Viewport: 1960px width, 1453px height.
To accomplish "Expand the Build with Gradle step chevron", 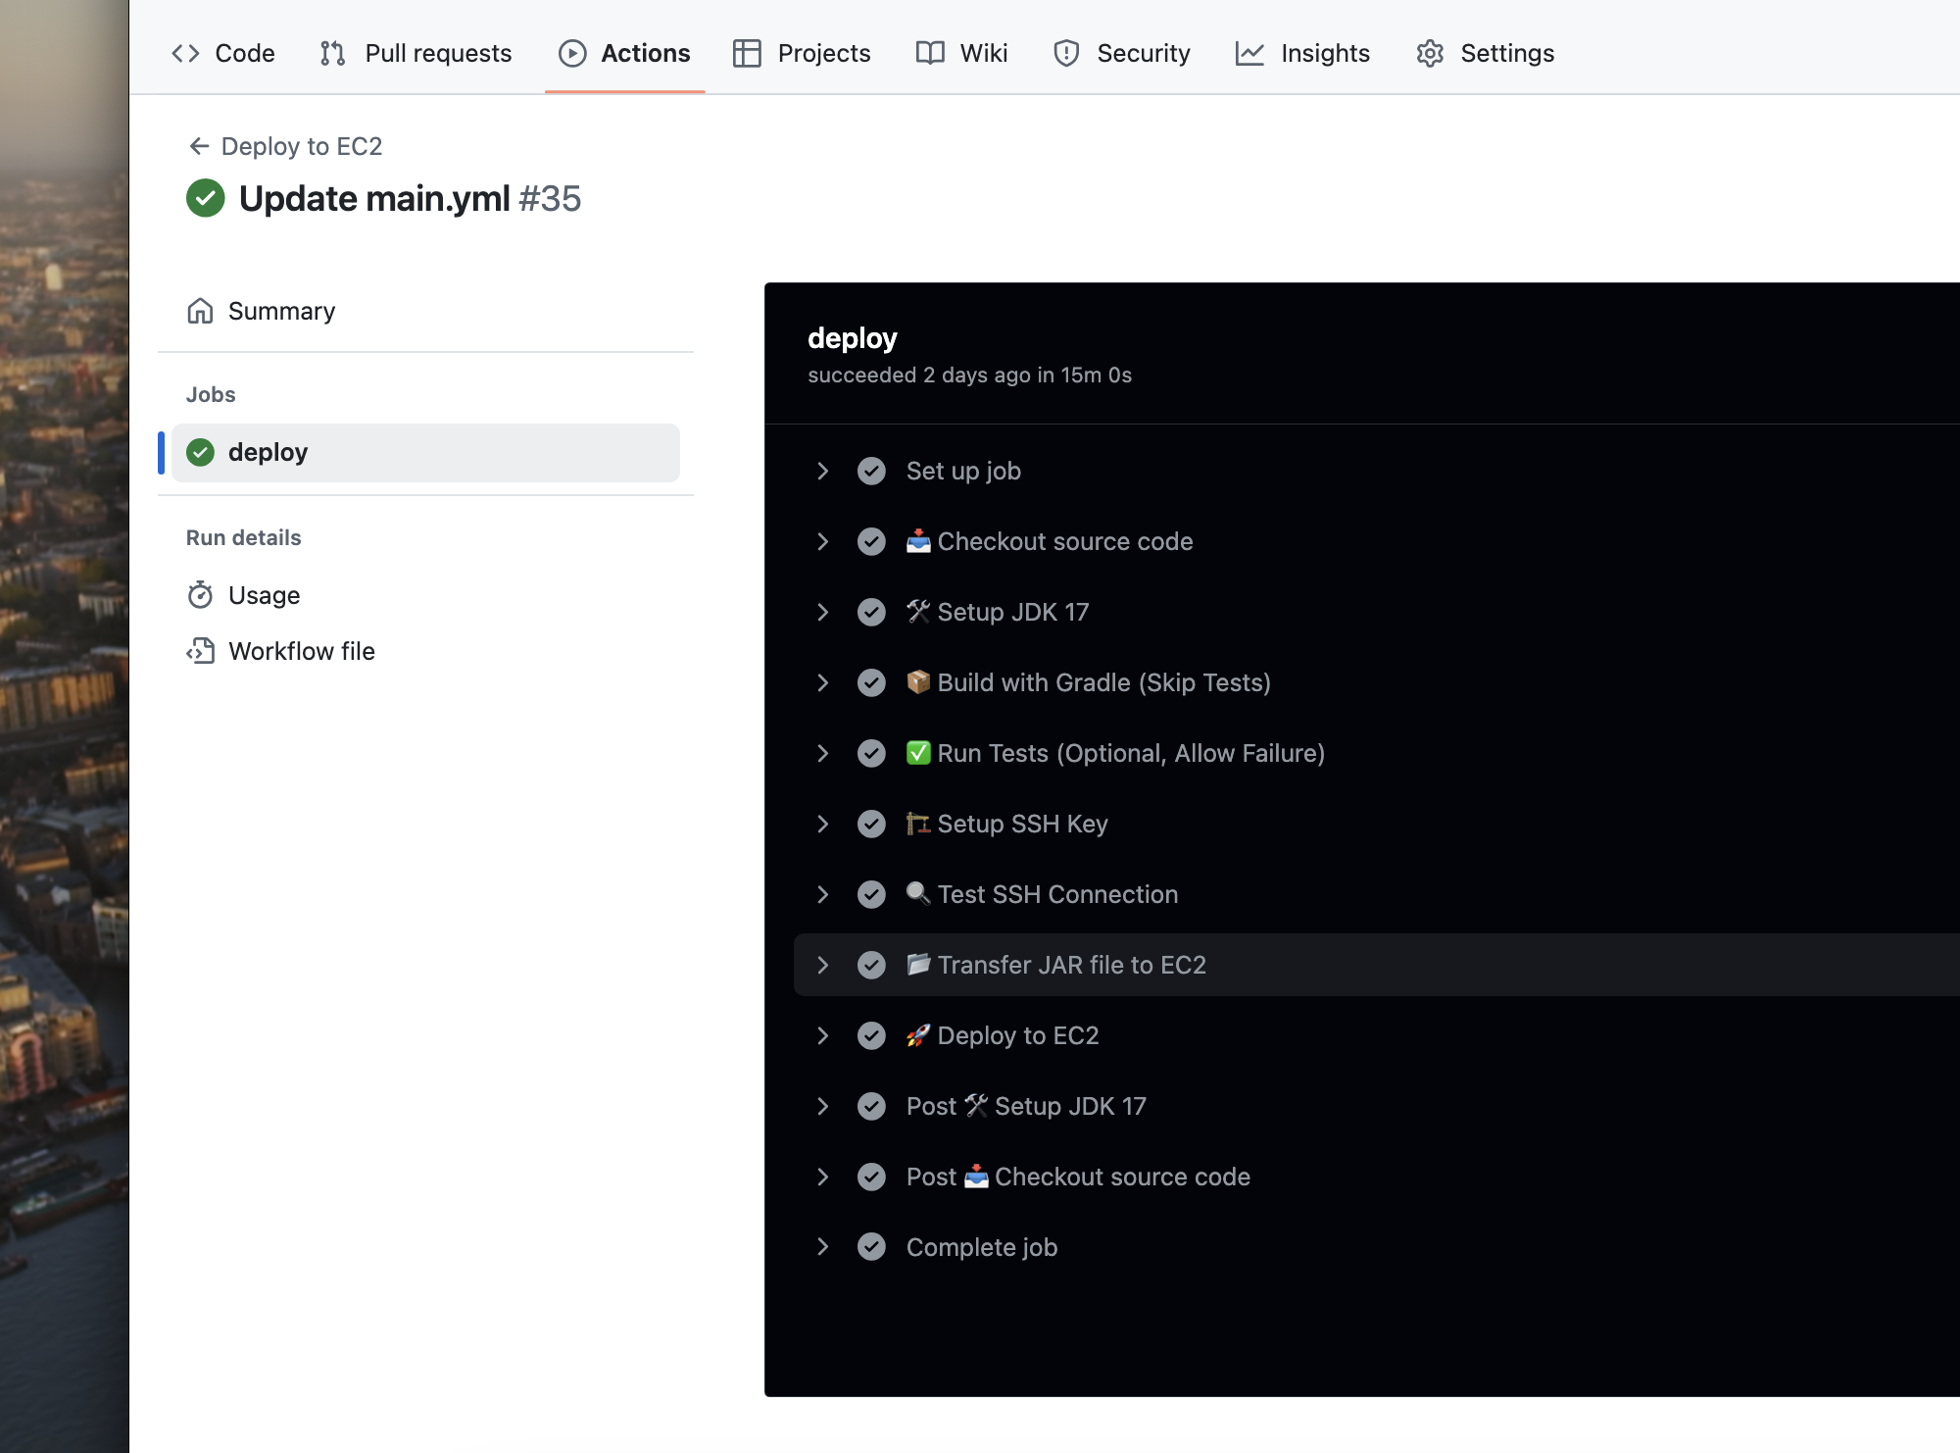I will [x=823, y=682].
